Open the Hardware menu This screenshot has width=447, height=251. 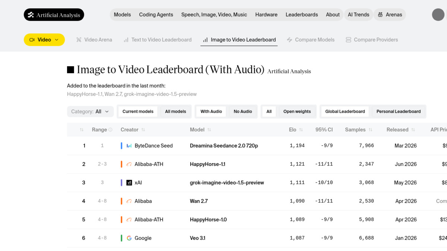(x=266, y=15)
